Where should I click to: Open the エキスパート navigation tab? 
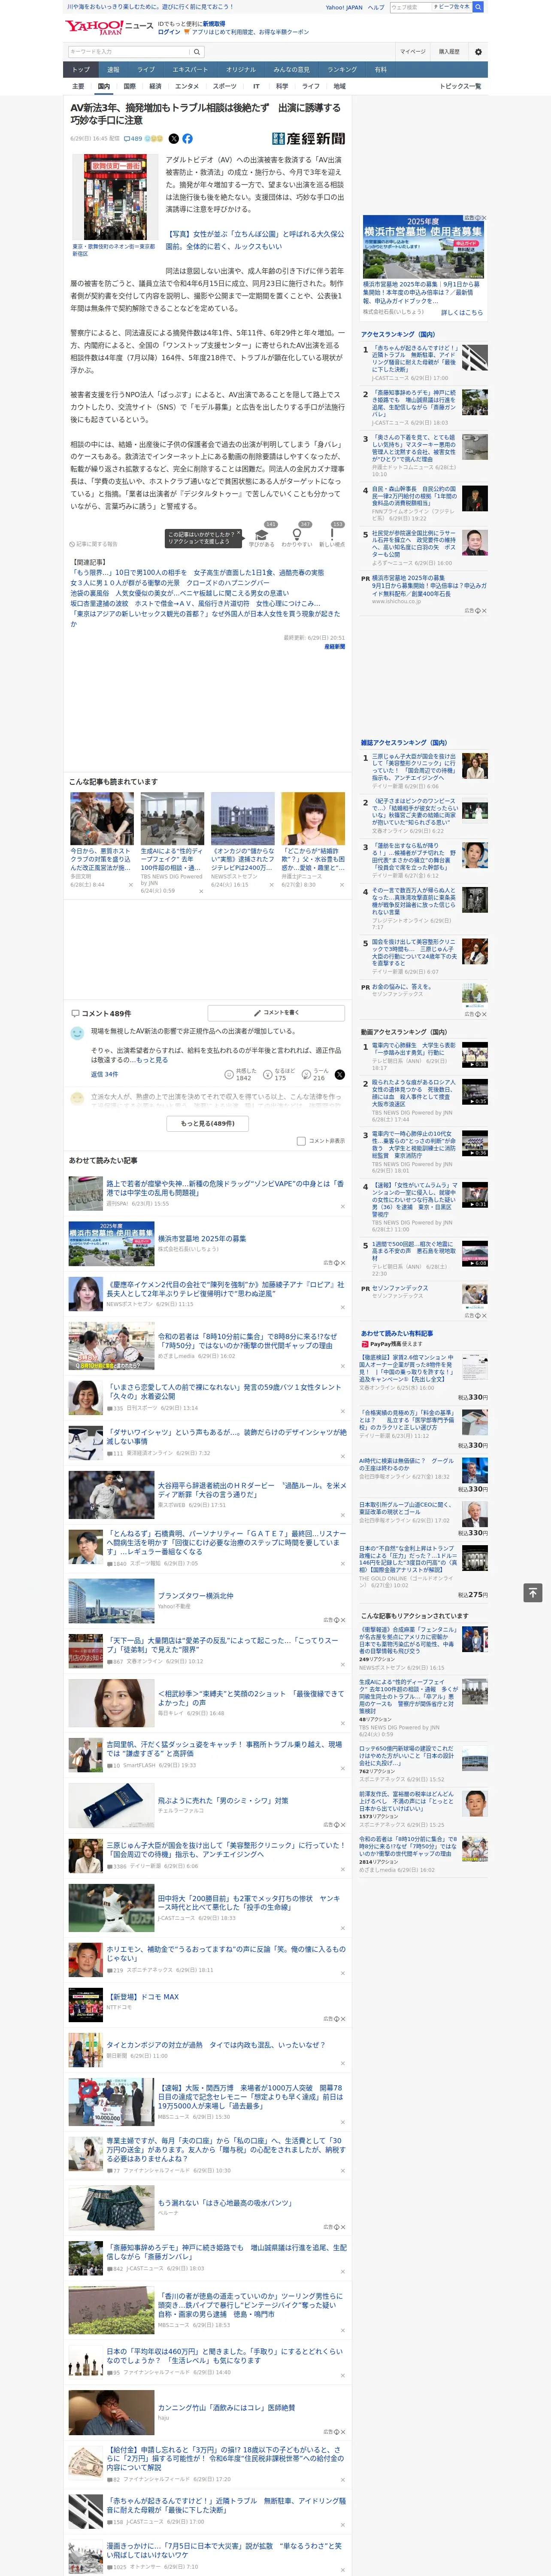pos(190,70)
